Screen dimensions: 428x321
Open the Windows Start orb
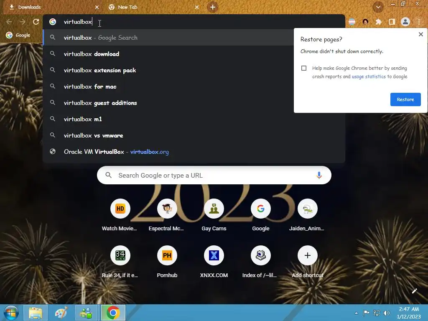point(11,313)
